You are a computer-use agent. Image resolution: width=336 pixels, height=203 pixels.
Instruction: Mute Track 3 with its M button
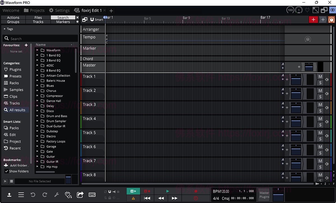click(x=320, y=105)
